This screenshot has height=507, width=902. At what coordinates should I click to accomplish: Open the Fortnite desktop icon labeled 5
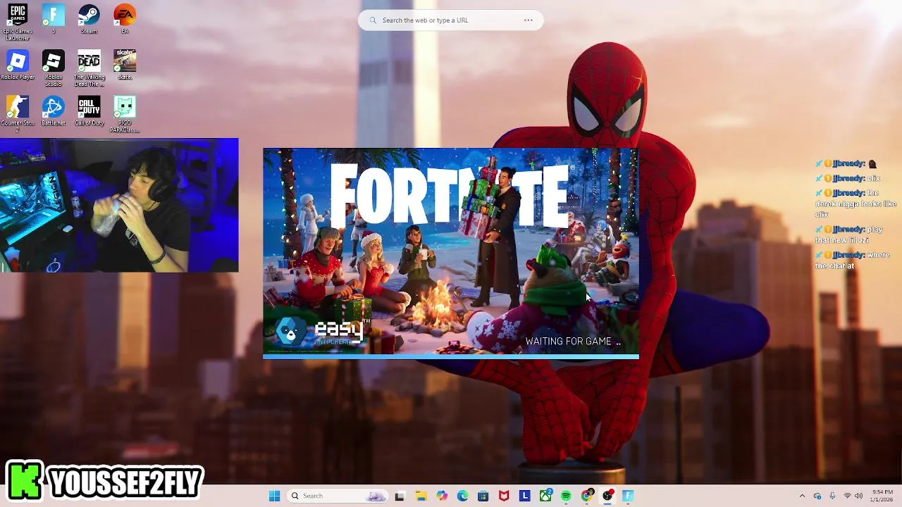(x=54, y=19)
